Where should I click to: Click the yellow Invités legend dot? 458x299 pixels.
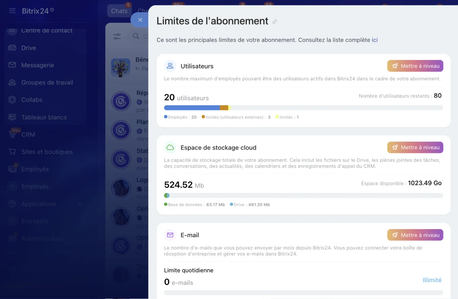point(277,117)
